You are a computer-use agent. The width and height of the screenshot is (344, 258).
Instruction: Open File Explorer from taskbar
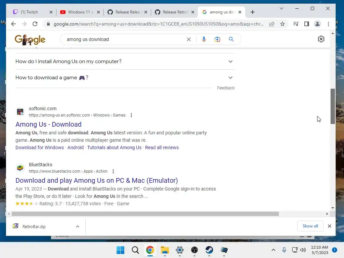165,250
